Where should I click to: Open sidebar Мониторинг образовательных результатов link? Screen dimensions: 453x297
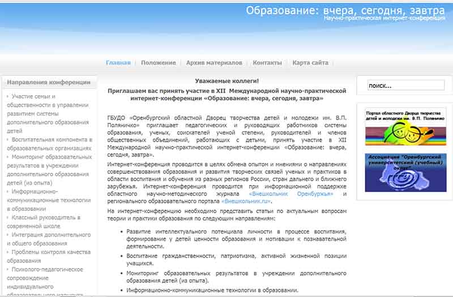point(49,170)
